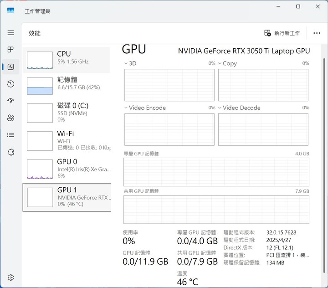Click the 執行新工作 button
This screenshot has height=288, width=328.
pos(282,33)
